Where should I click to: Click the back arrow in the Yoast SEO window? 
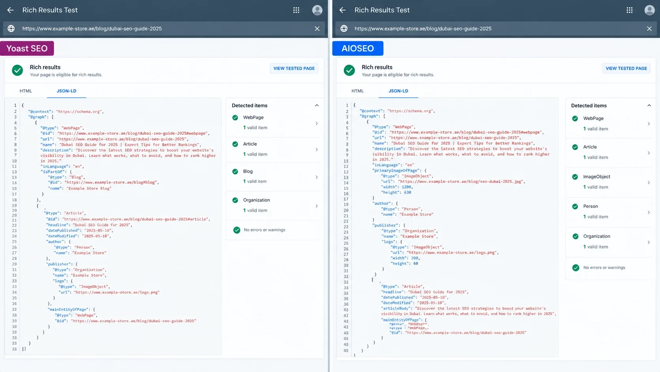coord(10,10)
